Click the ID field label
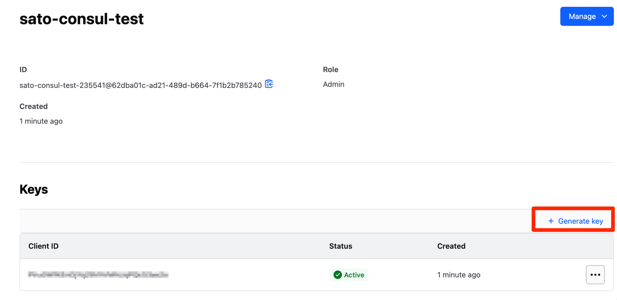Screen dimensions: 617x300 click(23, 70)
